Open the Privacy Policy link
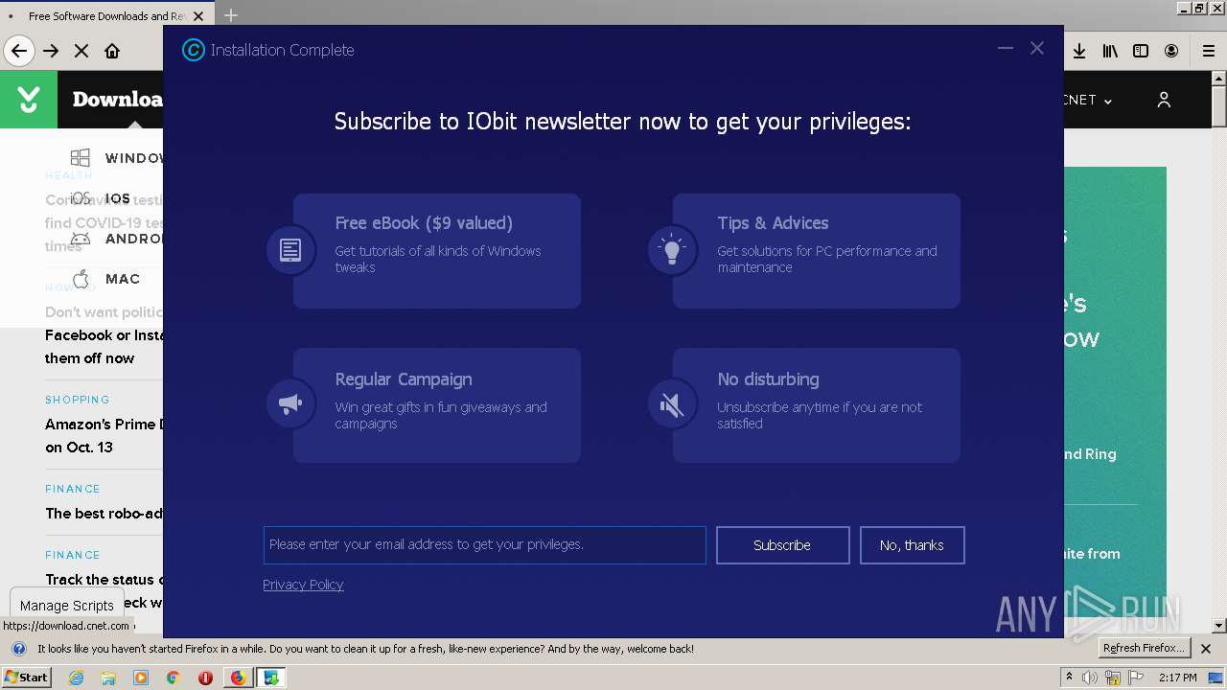Screen dimensions: 1227x690 303,585
